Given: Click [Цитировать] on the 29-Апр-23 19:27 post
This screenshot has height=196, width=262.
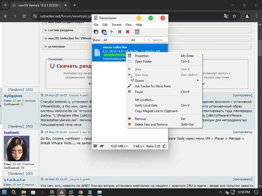Looking at the screenshot, I should click(x=243, y=95).
